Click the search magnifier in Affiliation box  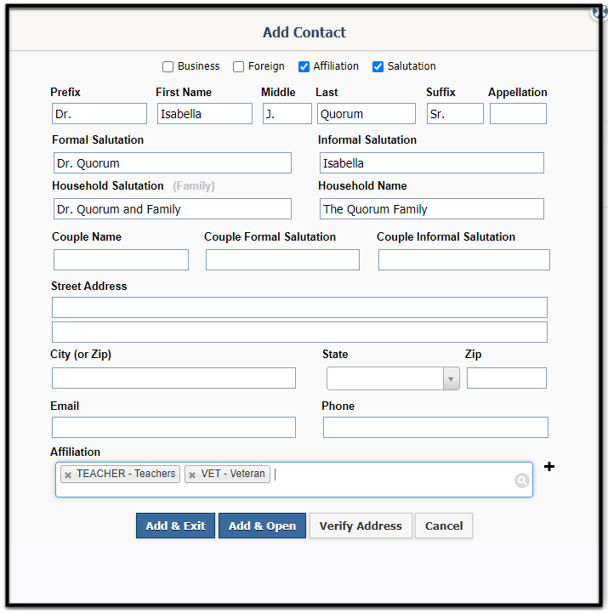[x=522, y=480]
